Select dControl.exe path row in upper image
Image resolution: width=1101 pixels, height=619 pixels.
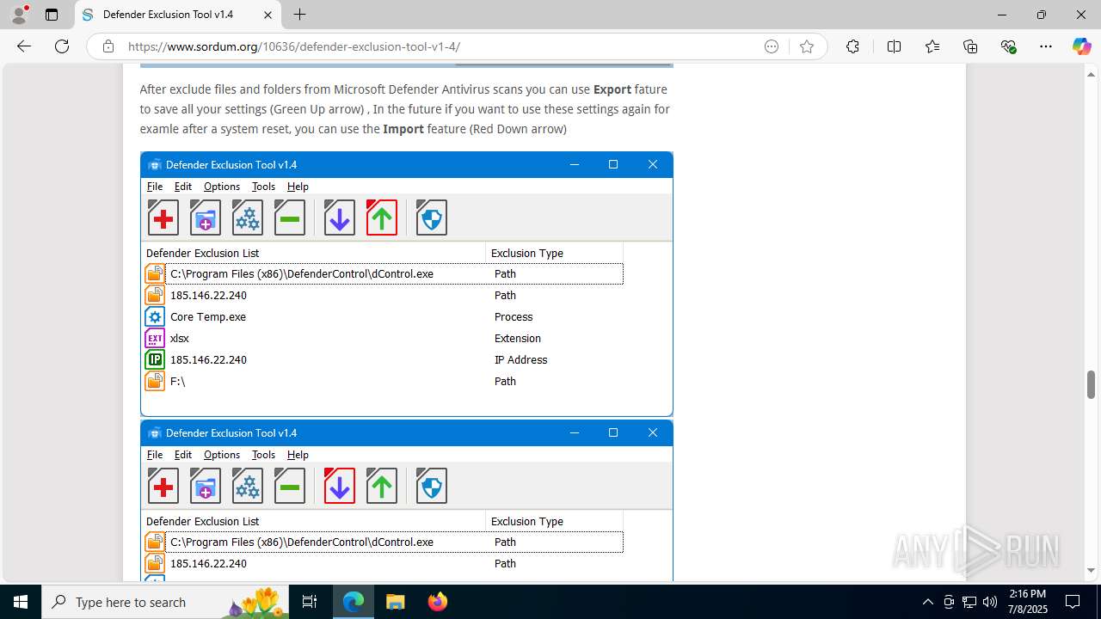pyautogui.click(x=384, y=273)
